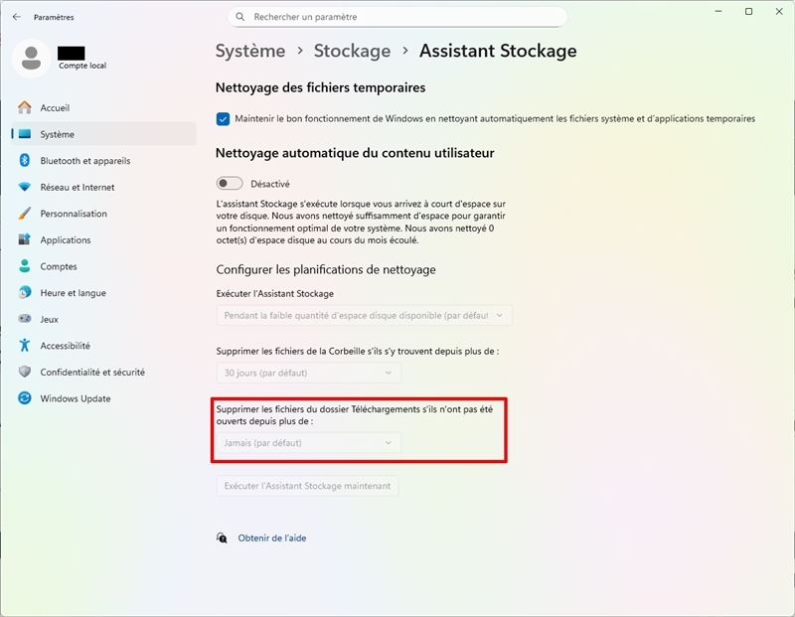Uncheck the temporary files cleanup checkbox
795x617 pixels.
point(223,118)
